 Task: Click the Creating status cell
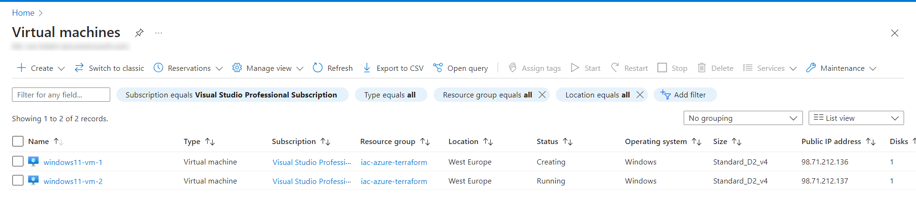551,162
